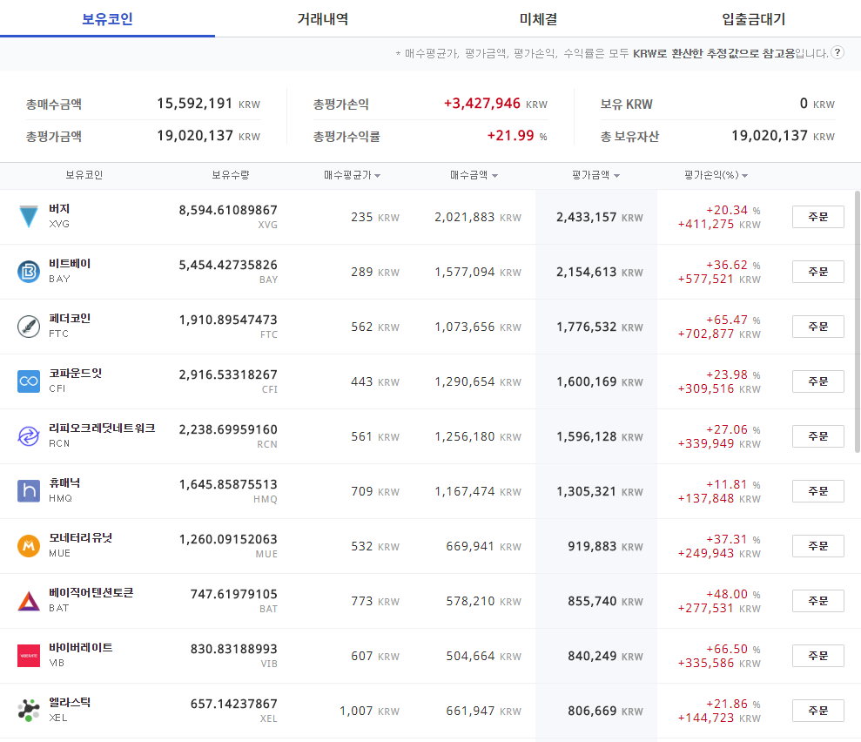Click 주문 button for 버지 XVG
This screenshot has height=742, width=861.
(x=817, y=216)
